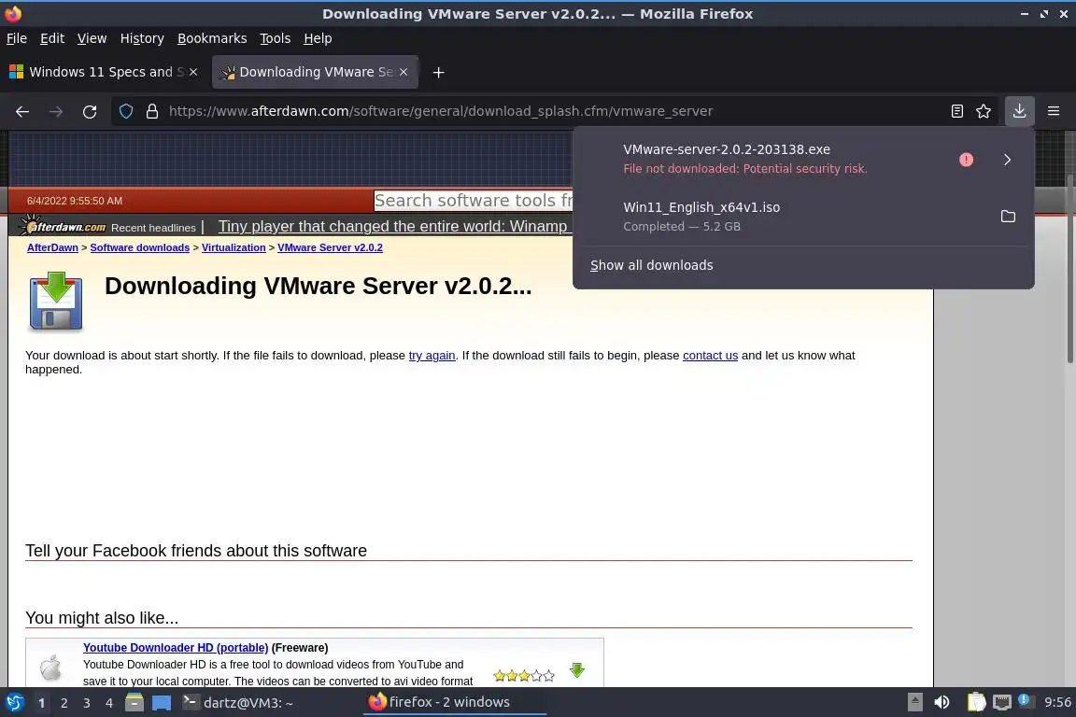1076x717 pixels.
Task: Open the tracking protection shield icon
Action: [x=125, y=111]
